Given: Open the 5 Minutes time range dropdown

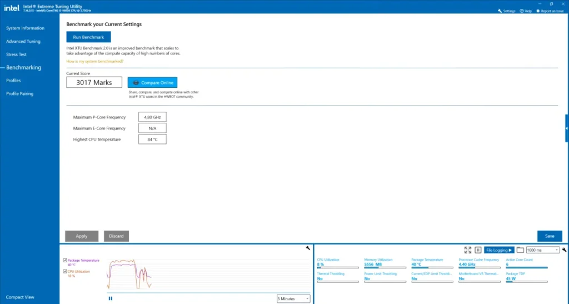Looking at the screenshot, I should coord(293,298).
